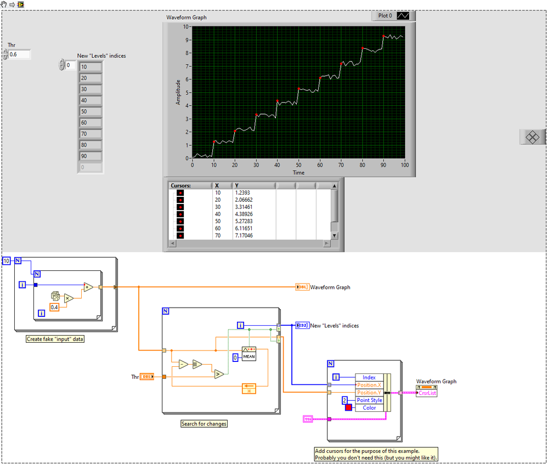Click the red cursor icon for row 70
Viewport: 548px width, 465px height.
(180, 236)
